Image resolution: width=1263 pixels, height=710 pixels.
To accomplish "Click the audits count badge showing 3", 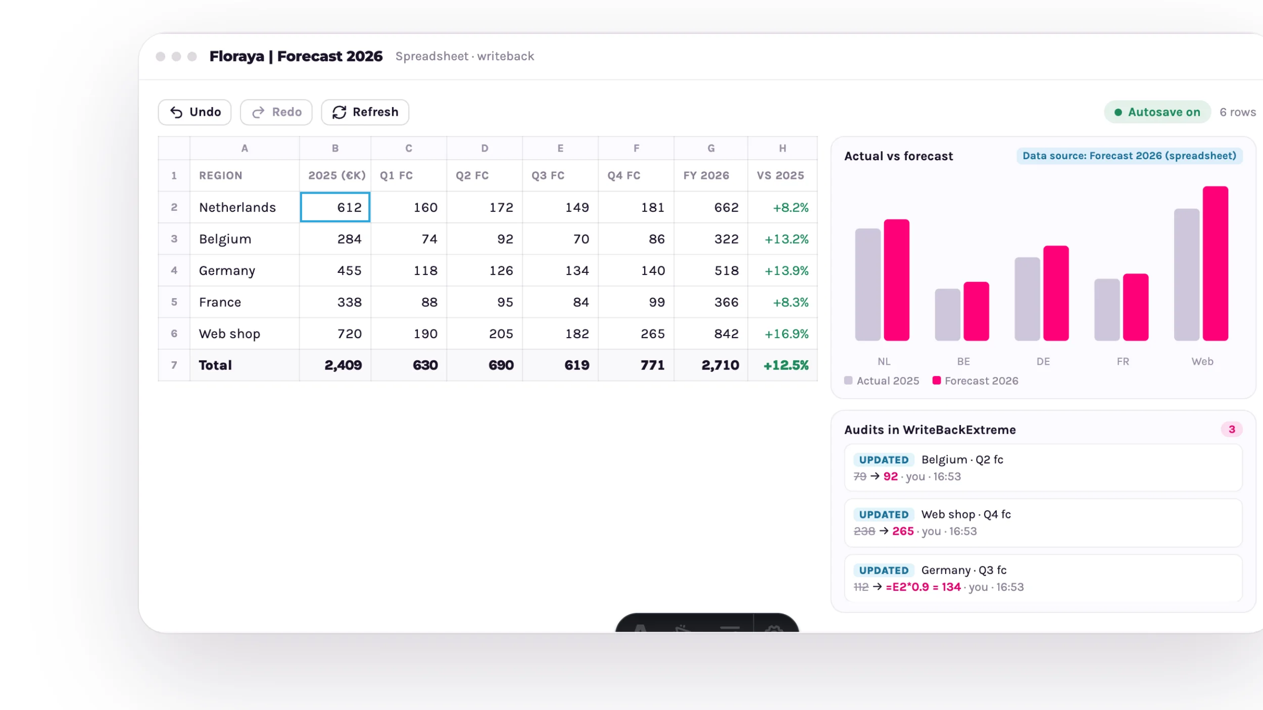I will [x=1231, y=429].
